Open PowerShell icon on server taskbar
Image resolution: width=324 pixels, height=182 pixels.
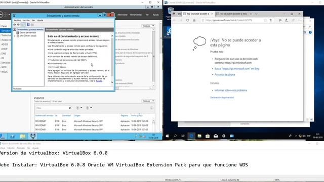tap(13, 136)
